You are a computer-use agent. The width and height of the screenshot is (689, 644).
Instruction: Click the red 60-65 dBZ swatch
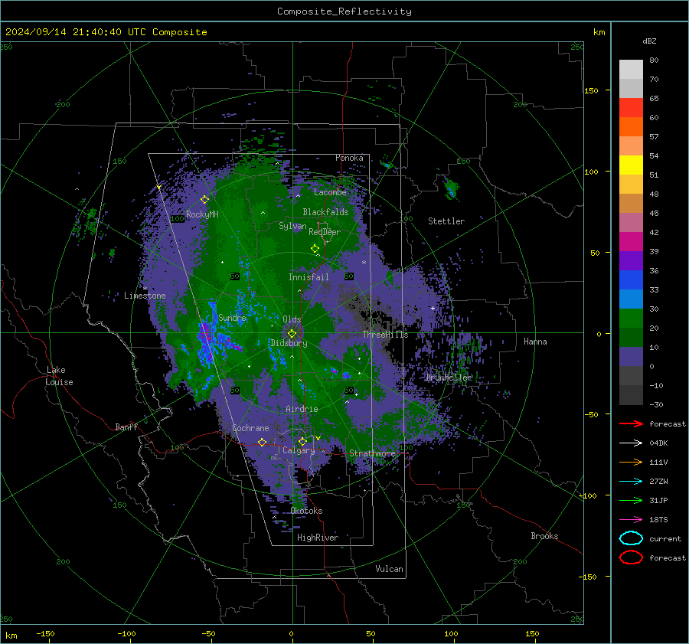point(631,108)
